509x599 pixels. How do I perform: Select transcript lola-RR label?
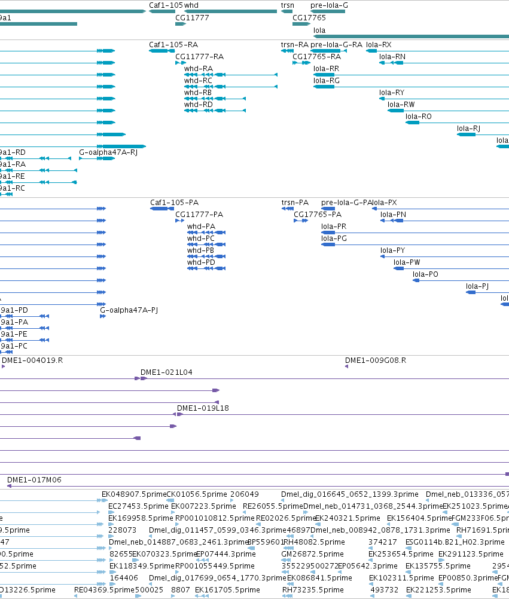pyautogui.click(x=327, y=69)
